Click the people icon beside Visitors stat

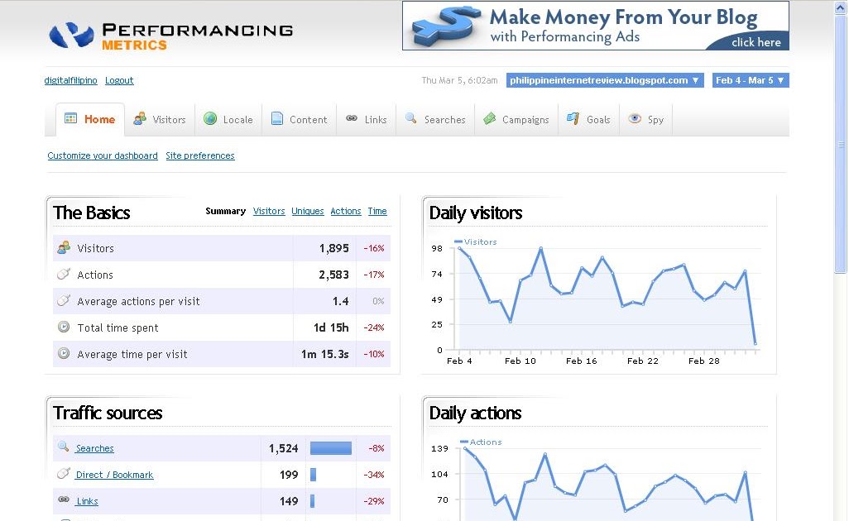(x=64, y=247)
